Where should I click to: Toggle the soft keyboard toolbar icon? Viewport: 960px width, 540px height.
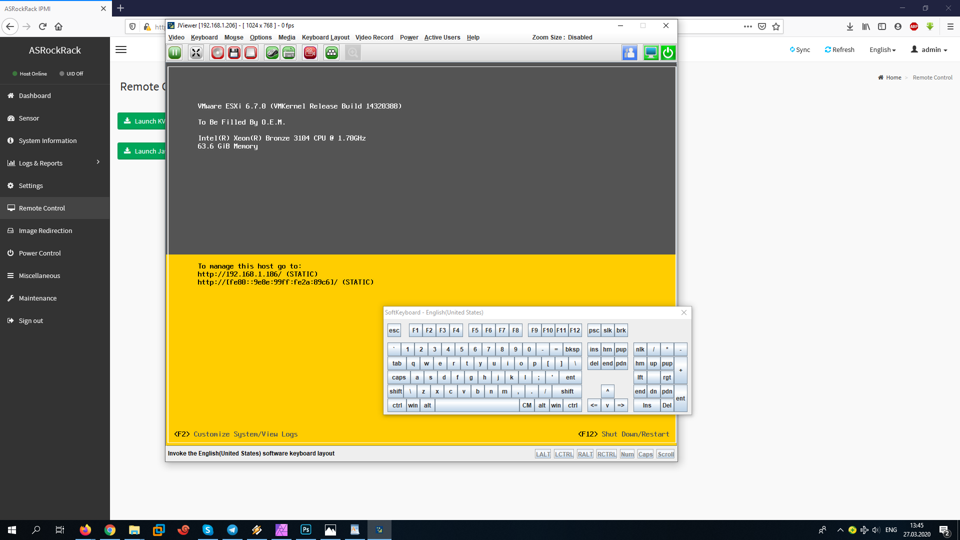click(288, 52)
